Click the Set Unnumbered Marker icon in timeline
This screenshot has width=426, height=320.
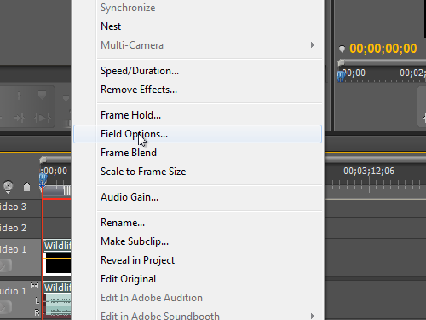coord(26,187)
